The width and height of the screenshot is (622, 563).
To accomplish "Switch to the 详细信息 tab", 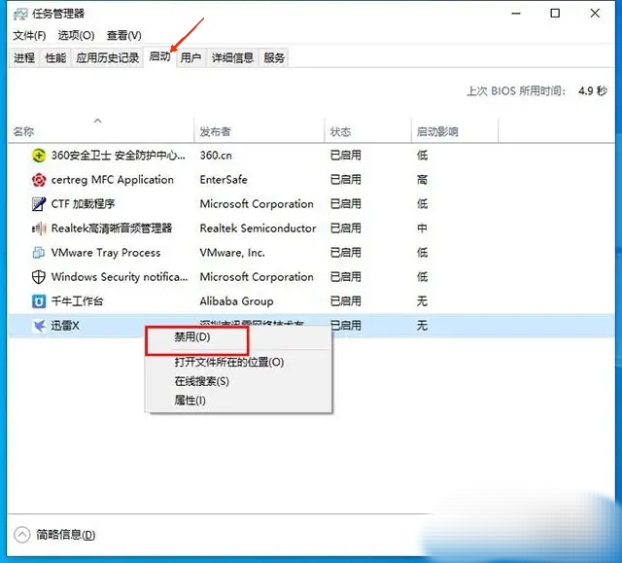I will click(232, 58).
